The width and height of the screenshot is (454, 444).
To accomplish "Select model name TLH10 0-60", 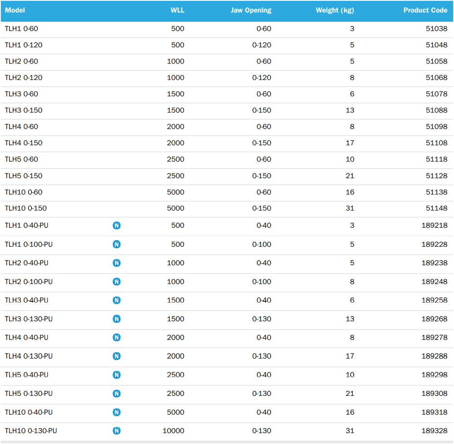I will coord(24,192).
